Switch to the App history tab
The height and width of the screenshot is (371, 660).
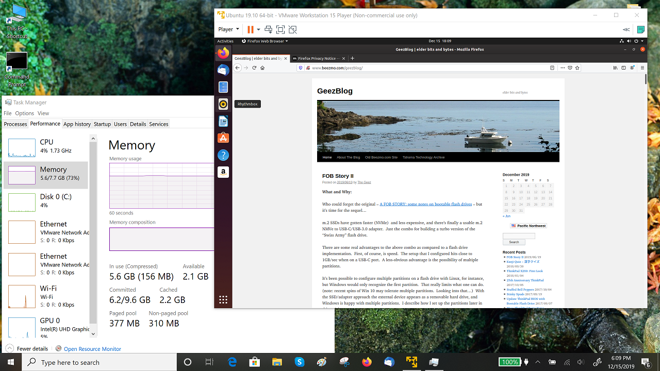tap(77, 124)
